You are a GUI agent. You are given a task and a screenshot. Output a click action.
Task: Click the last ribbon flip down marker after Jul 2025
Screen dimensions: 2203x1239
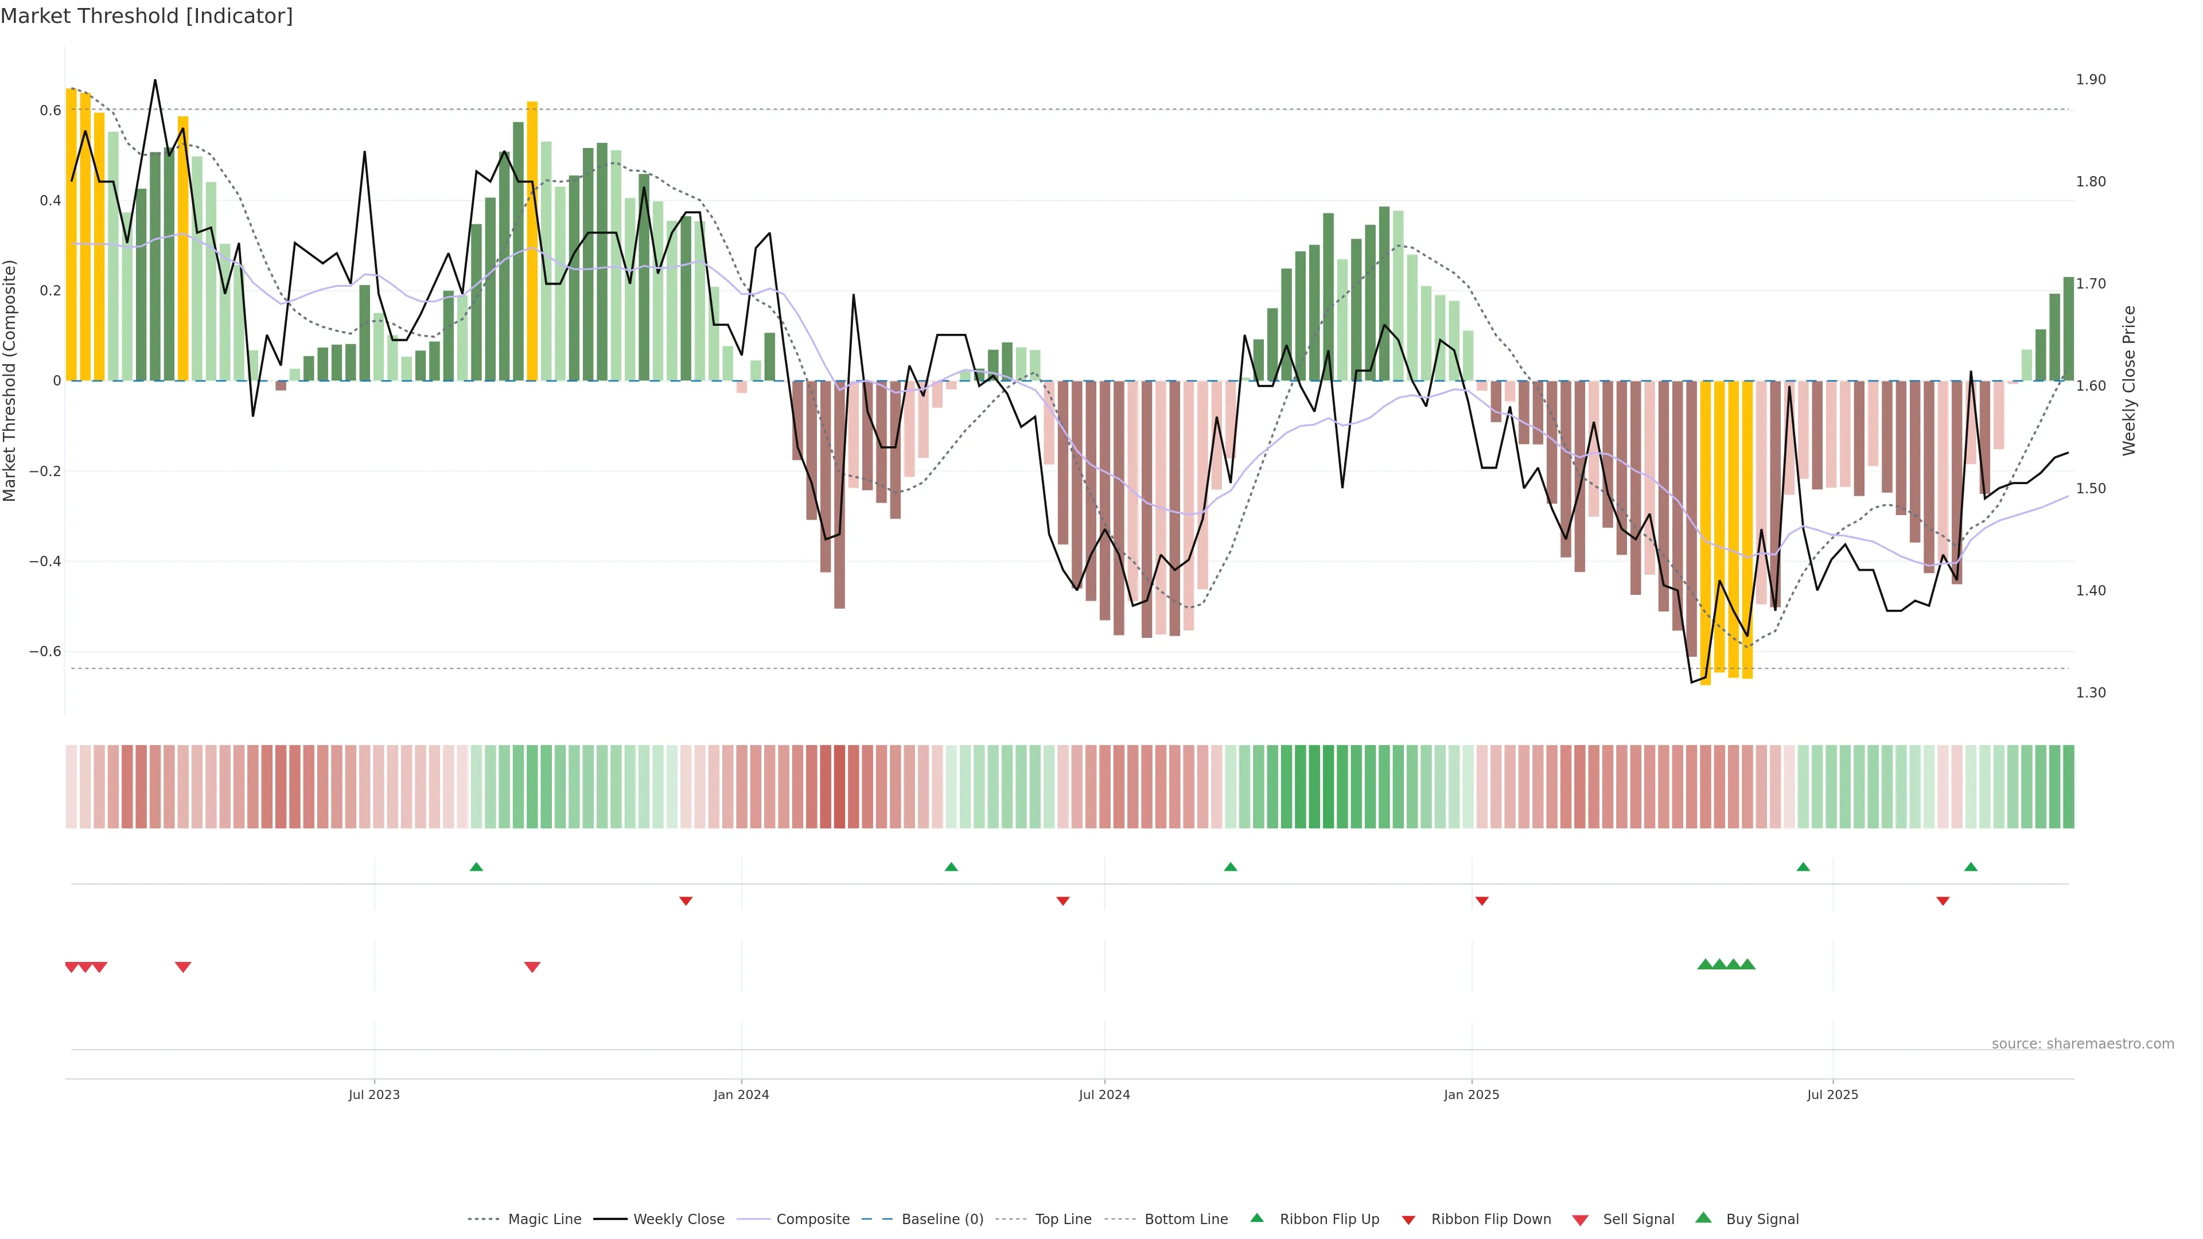pyautogui.click(x=1943, y=901)
